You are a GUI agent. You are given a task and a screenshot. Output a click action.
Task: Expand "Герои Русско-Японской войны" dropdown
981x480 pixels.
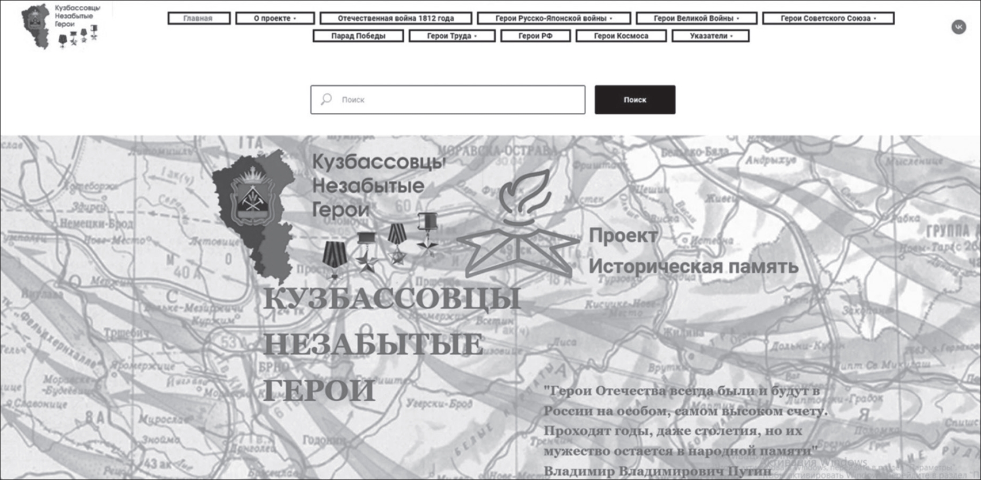coord(553,18)
